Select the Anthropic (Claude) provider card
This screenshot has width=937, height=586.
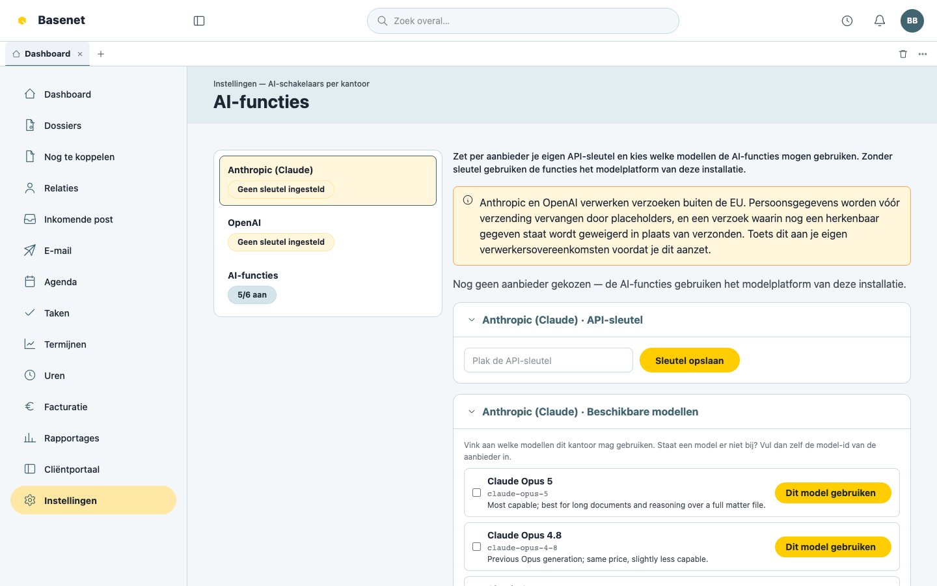(328, 180)
